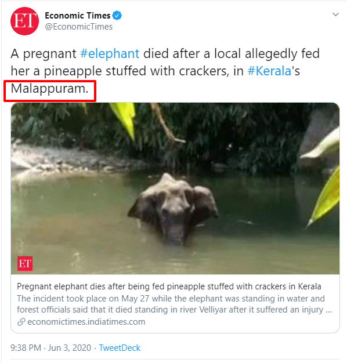Open the economictimes.indiatimes.com domain link

point(86,322)
